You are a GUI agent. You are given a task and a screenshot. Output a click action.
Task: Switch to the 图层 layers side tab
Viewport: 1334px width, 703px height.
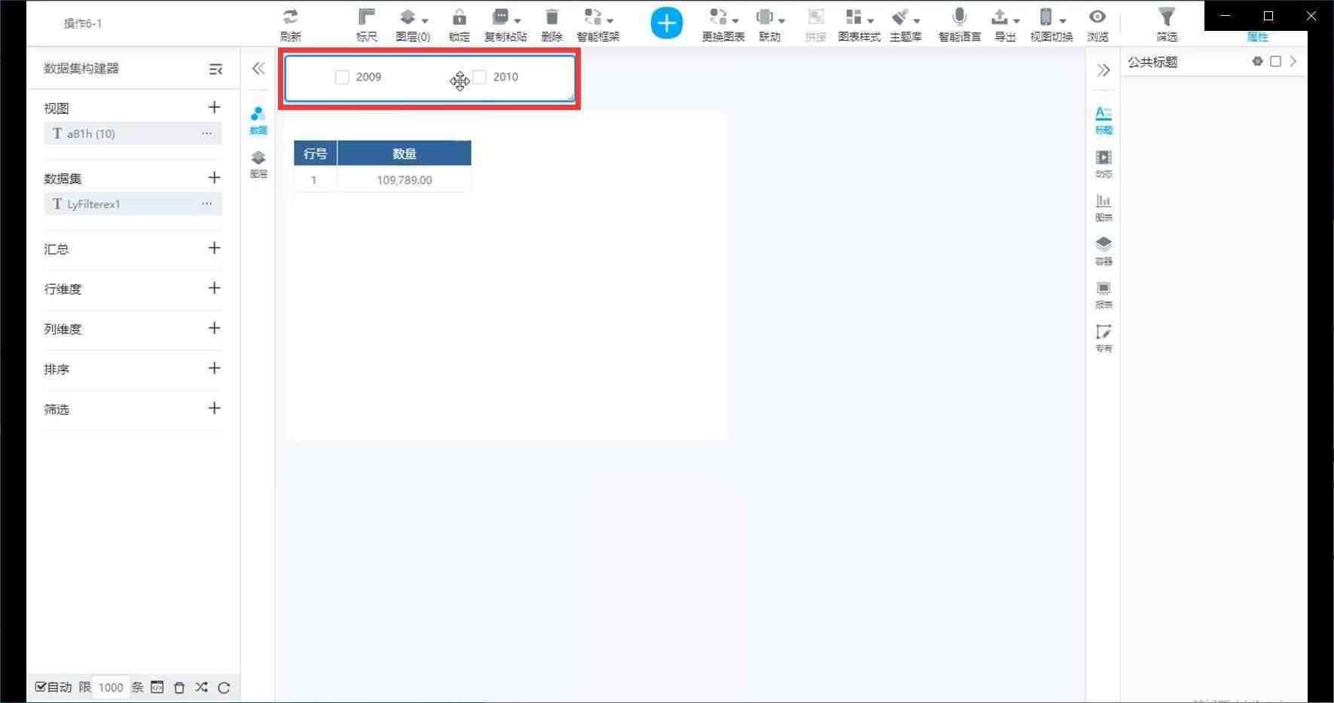258,164
